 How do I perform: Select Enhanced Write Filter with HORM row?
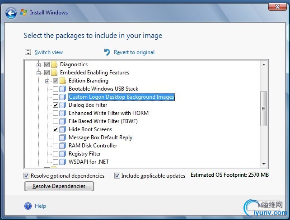tap(108, 113)
